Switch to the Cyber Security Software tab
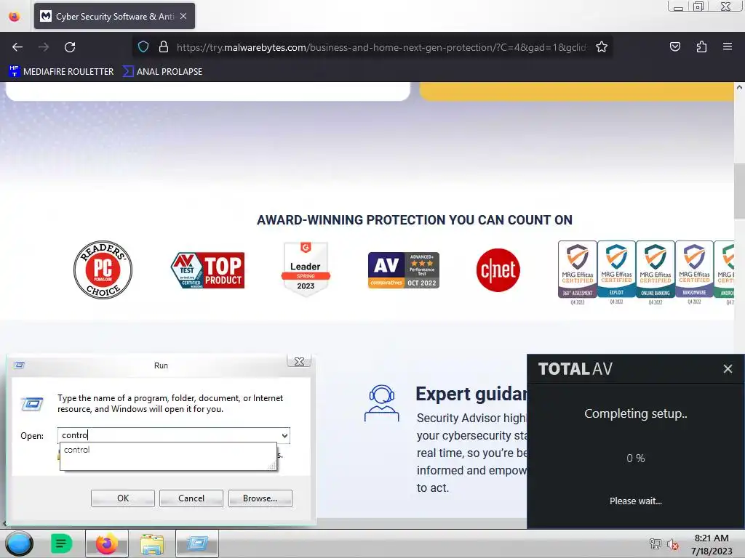The width and height of the screenshot is (745, 558). click(114, 16)
